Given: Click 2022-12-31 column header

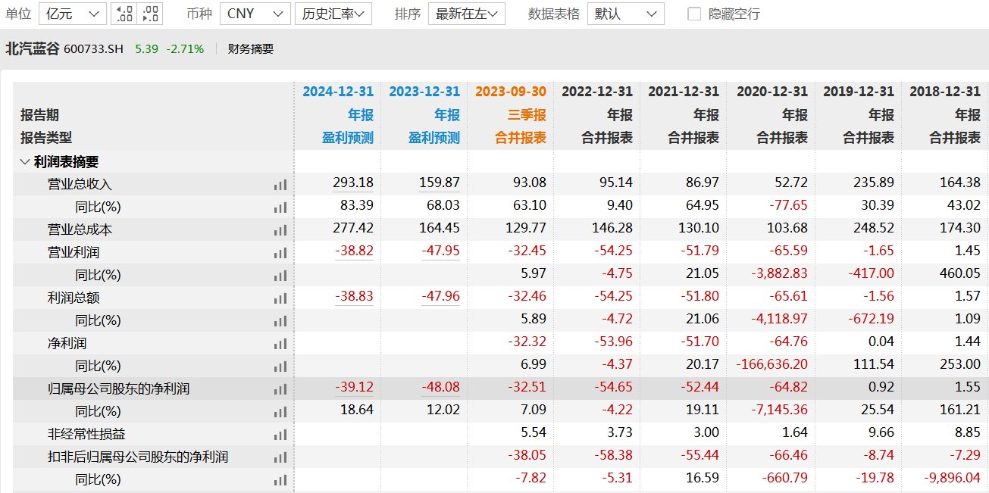Looking at the screenshot, I should 597,91.
